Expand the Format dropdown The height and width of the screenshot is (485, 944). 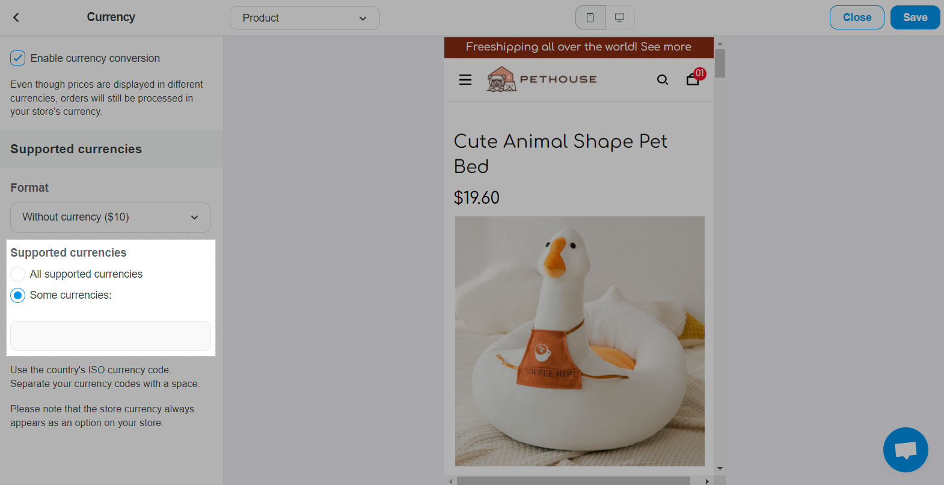pyautogui.click(x=111, y=218)
